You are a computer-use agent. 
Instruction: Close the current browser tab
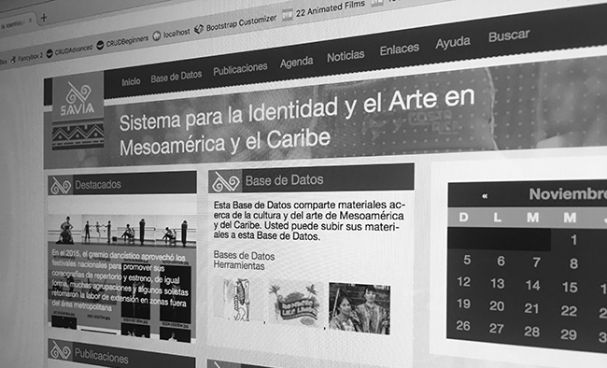point(31,21)
